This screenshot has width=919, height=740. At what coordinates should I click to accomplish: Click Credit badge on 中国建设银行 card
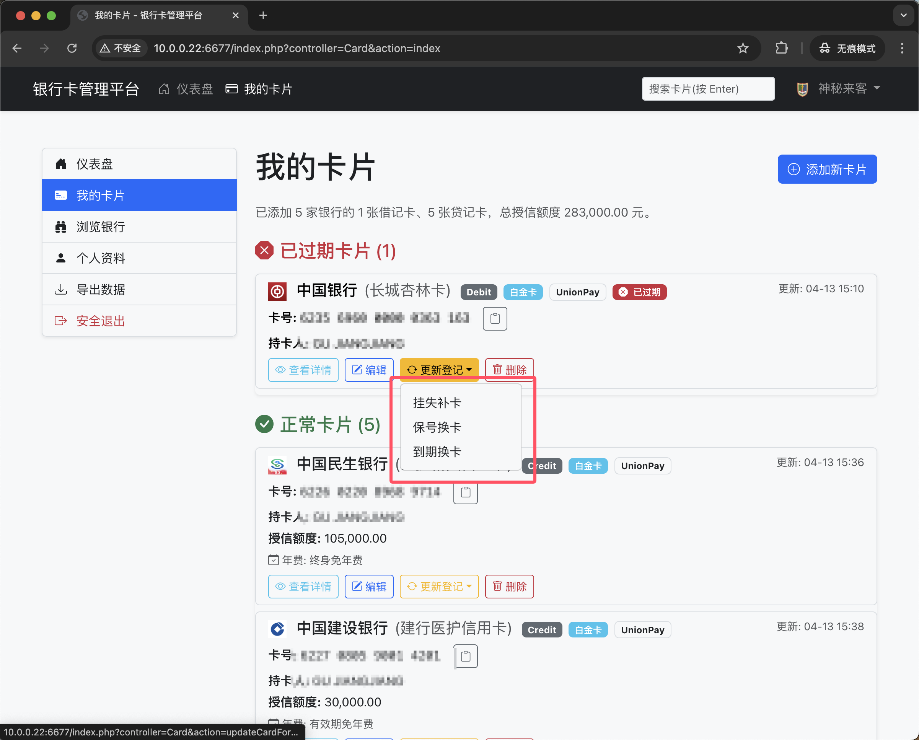click(x=542, y=629)
